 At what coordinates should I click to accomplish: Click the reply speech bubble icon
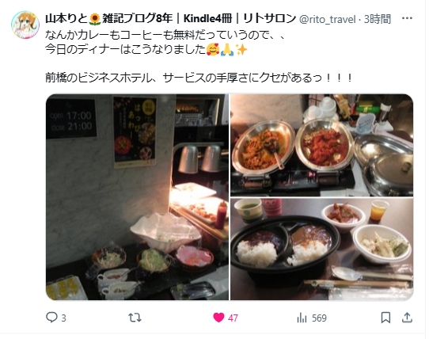[x=51, y=318]
